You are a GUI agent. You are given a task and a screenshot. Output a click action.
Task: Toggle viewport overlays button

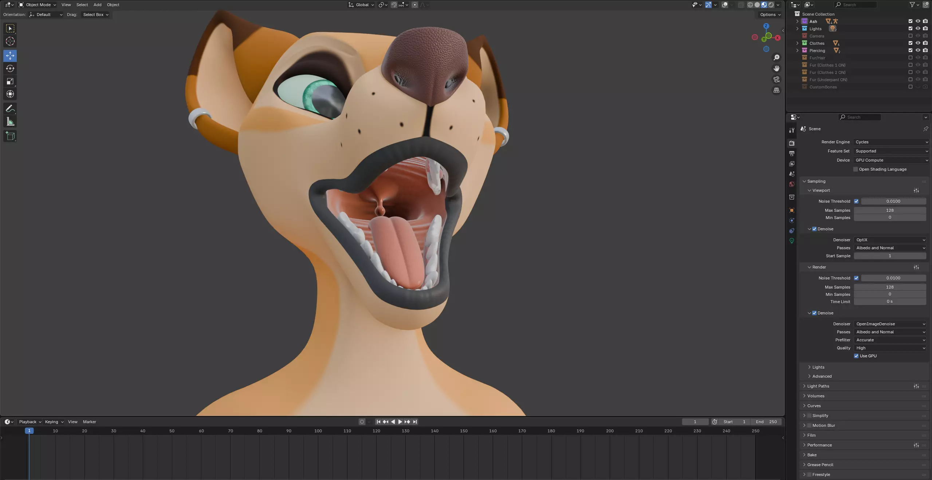click(x=725, y=5)
